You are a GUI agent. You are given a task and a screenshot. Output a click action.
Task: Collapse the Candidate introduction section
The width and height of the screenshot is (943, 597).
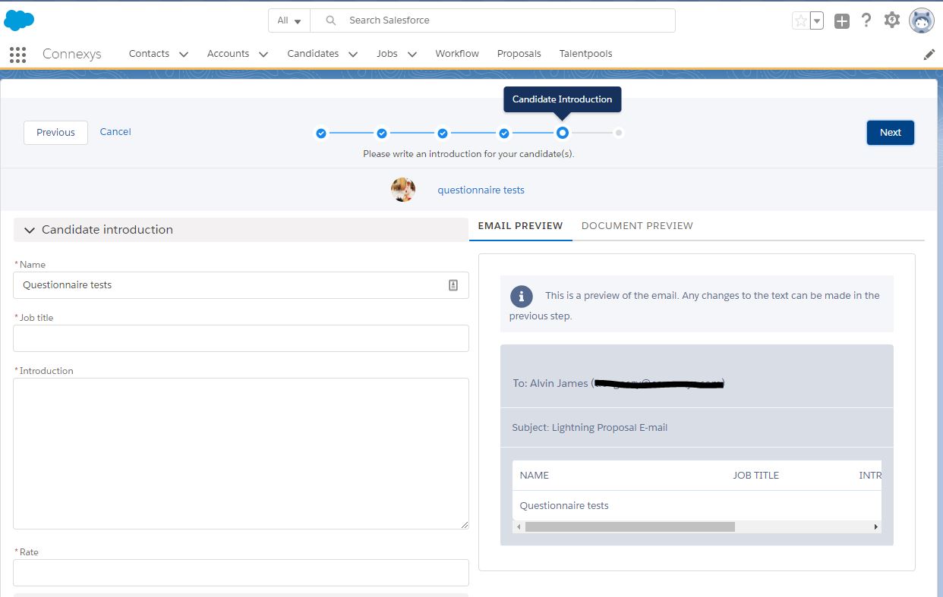[x=30, y=230]
